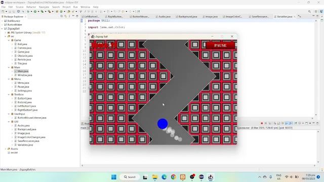Open File Explorer from the taskbar
The width and height of the screenshot is (324, 182).
coord(154,177)
